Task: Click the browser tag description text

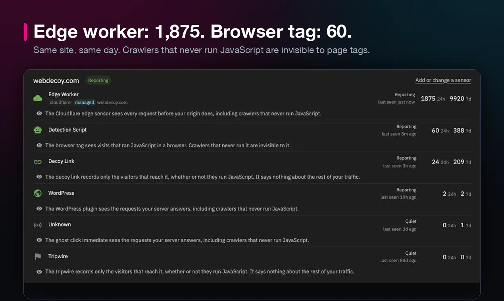Action: (168, 145)
